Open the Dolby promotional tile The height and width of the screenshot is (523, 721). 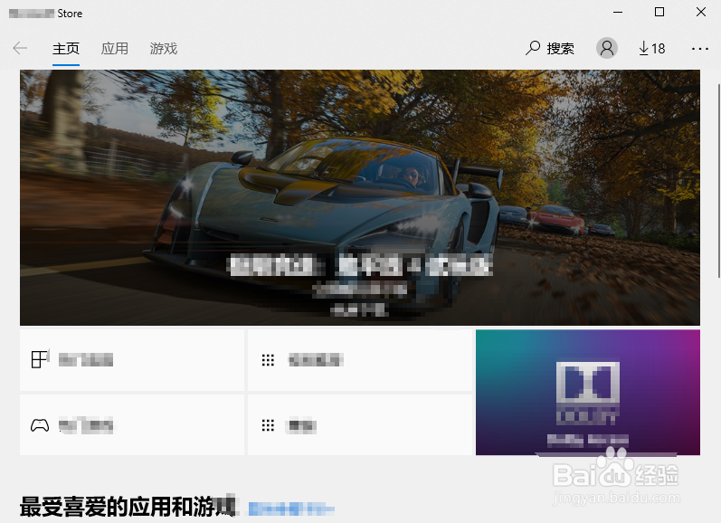coord(588,393)
